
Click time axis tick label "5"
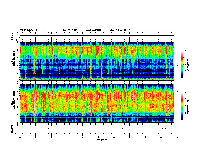[98, 137]
